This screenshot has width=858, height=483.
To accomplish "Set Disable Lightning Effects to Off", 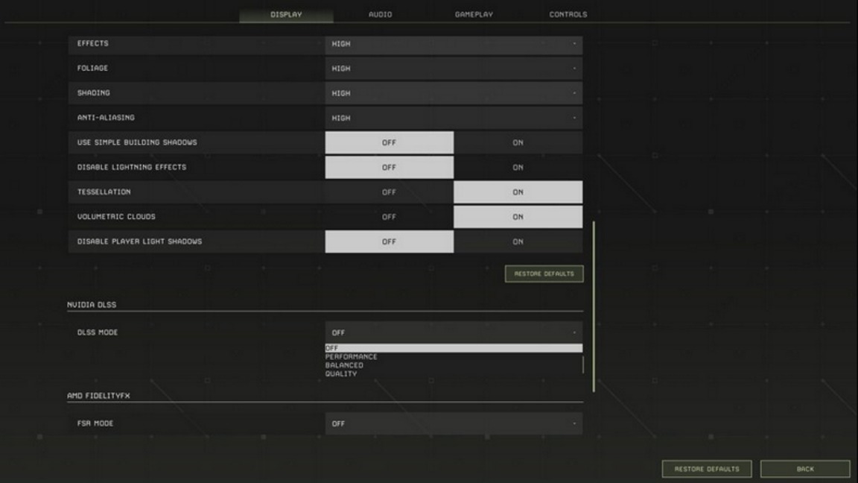I will 389,167.
